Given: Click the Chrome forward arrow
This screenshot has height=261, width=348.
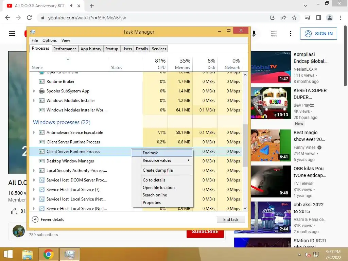Looking at the screenshot, I should (x=18, y=18).
